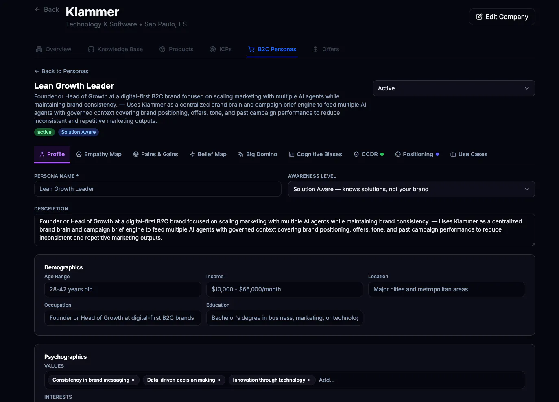Click the Back to Personas arrow icon
The image size is (559, 402).
[37, 71]
